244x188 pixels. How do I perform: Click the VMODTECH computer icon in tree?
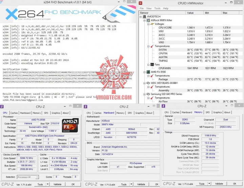pyautogui.click(x=144, y=17)
